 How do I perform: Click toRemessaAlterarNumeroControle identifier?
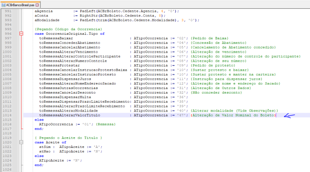pyautogui.click(x=73, y=61)
